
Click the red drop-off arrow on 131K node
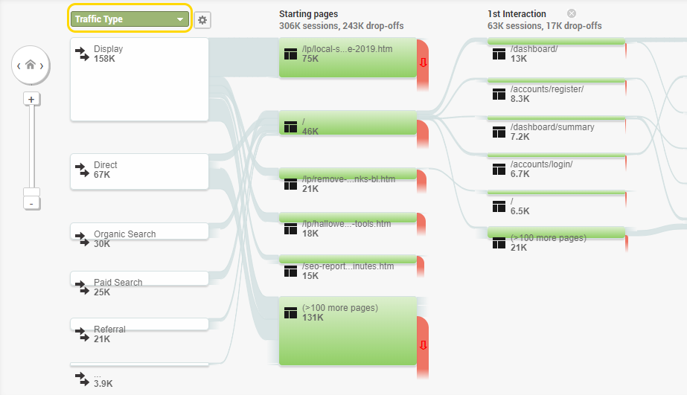click(423, 345)
